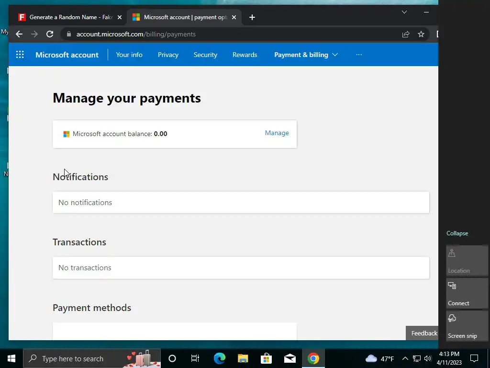Close the Generate a Random Name tab
The height and width of the screenshot is (368, 490).
point(119,17)
